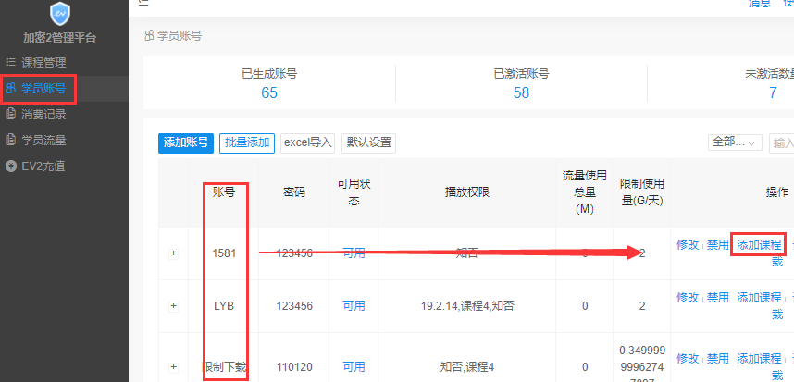Click the excel导入 button
Image resolution: width=794 pixels, height=382 pixels.
pyautogui.click(x=307, y=142)
